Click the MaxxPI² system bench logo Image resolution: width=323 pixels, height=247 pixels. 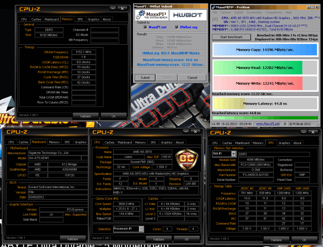pos(152,15)
